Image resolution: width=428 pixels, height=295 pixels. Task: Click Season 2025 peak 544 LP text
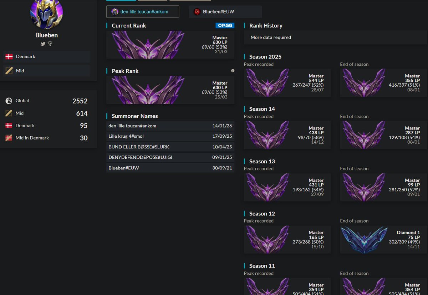tap(316, 81)
